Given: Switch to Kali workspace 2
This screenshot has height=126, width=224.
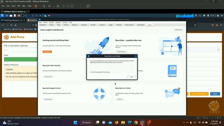Looking at the screenshot, I should (x=33, y=15).
